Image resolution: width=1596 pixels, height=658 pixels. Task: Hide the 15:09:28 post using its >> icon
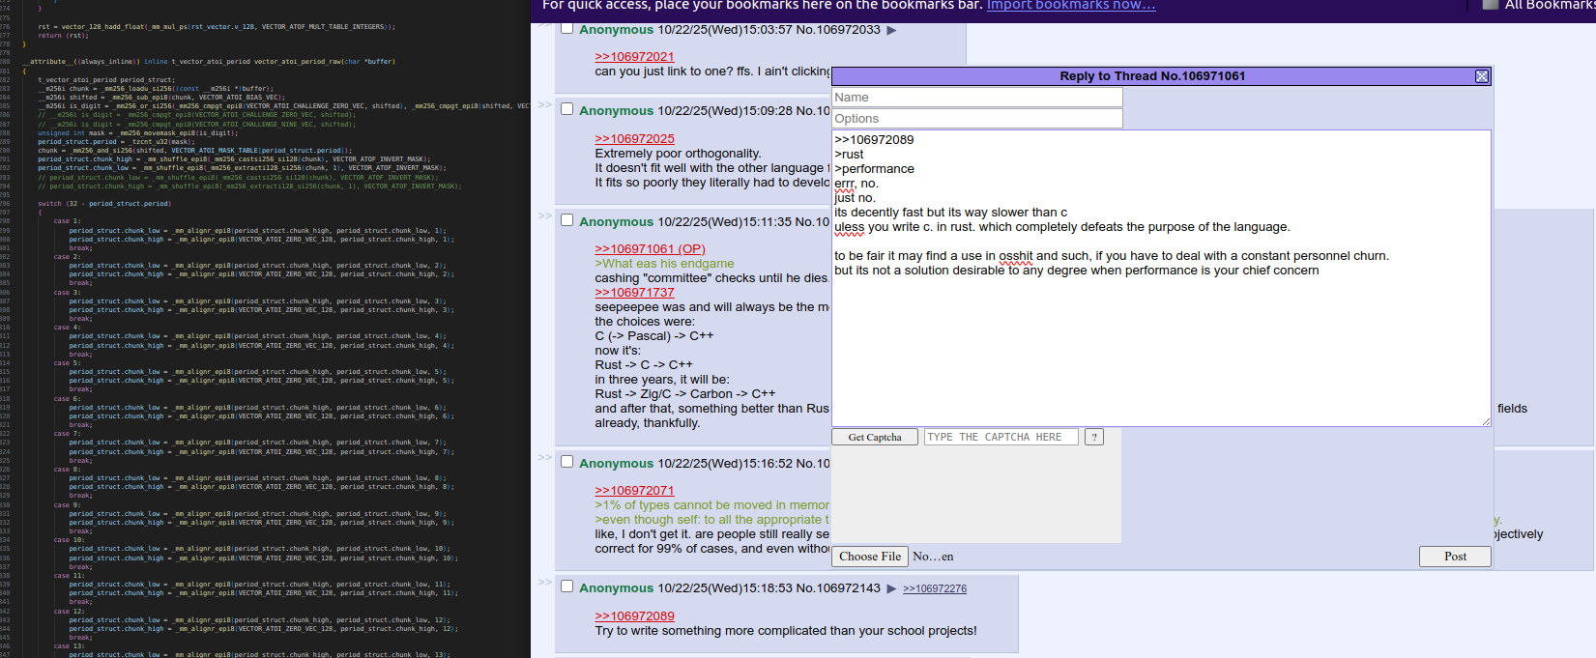545,104
